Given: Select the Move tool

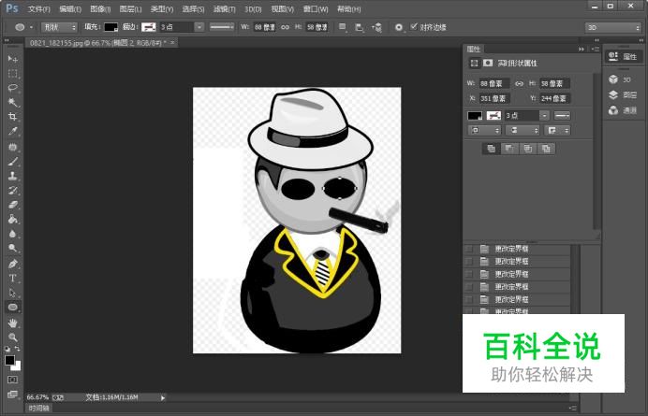Looking at the screenshot, I should 12,59.
